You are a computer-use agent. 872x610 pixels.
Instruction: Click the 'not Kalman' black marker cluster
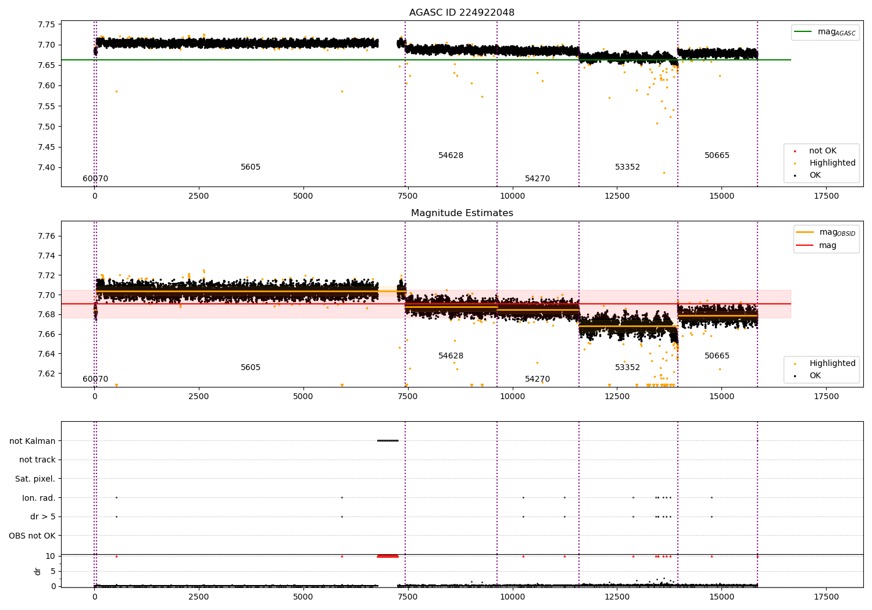pos(388,440)
